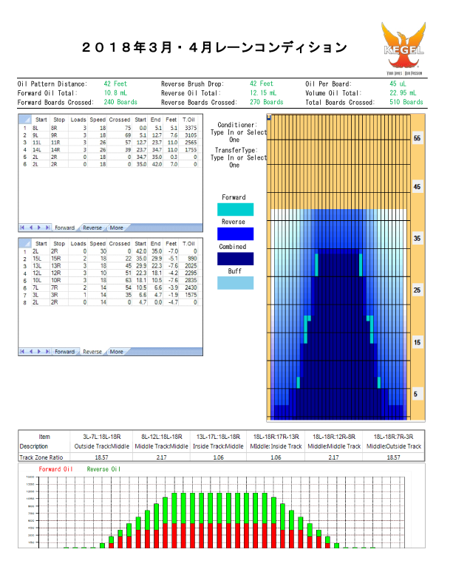Switch to Forward tab in lower table
Screen dimensions: 453x586
click(x=65, y=352)
